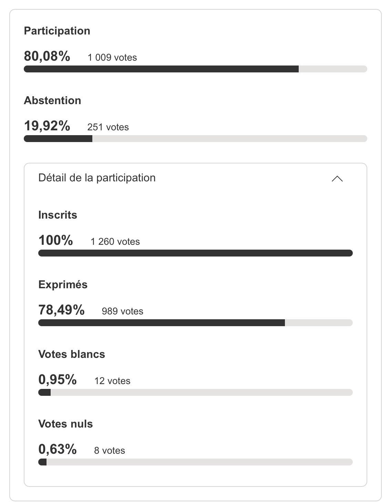Click the 1 260 votes label

click(x=115, y=242)
